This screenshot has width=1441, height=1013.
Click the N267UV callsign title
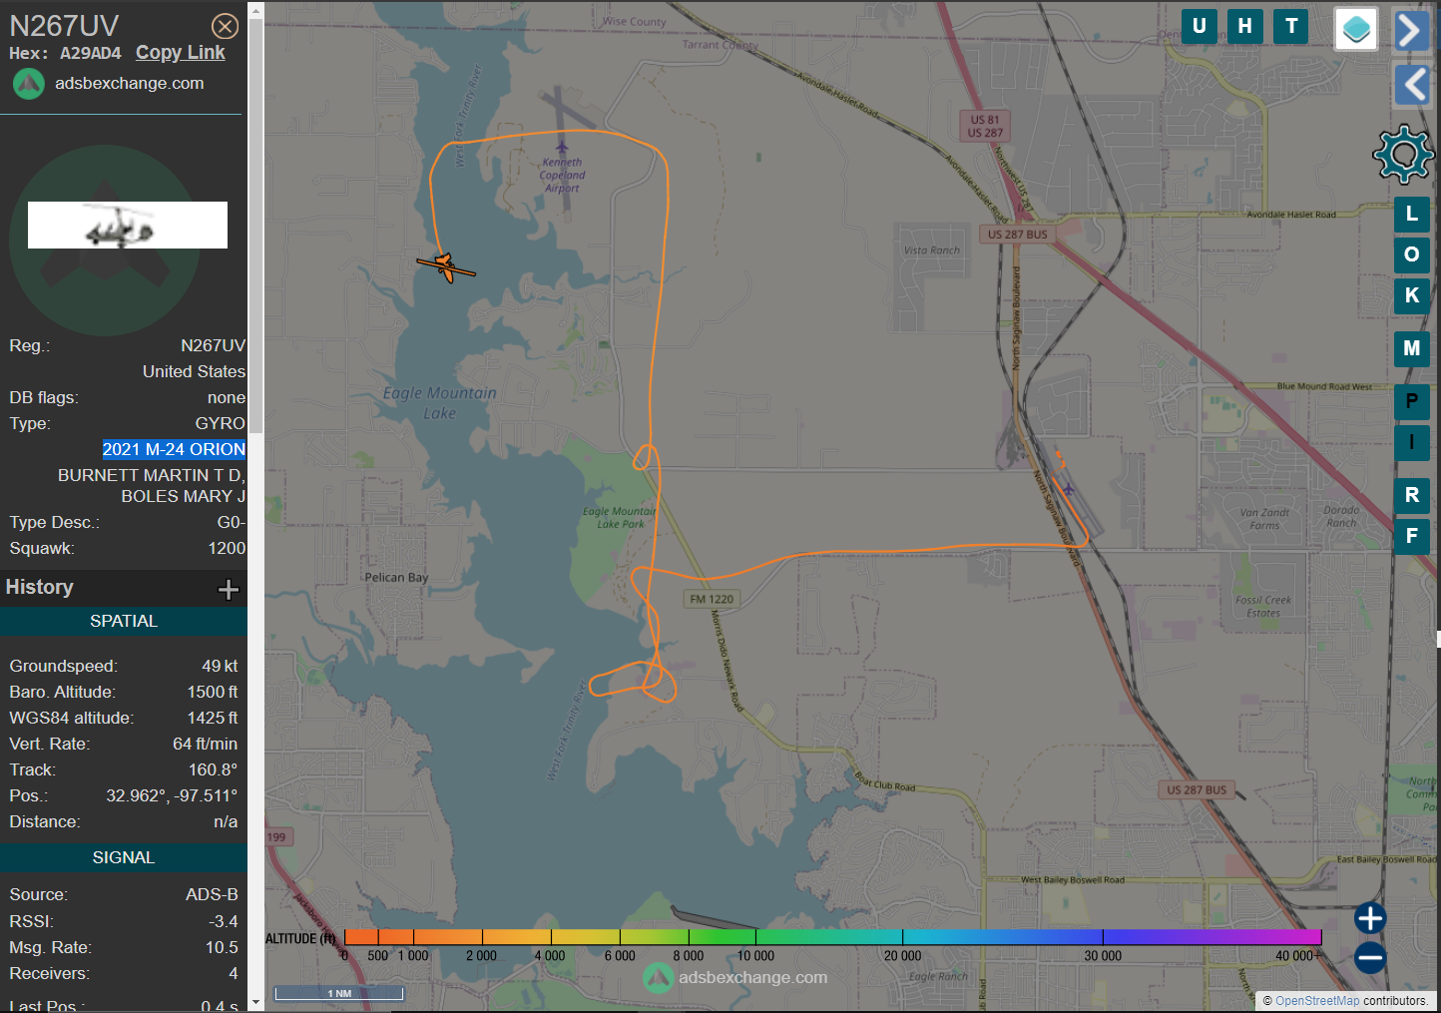pyautogui.click(x=64, y=26)
